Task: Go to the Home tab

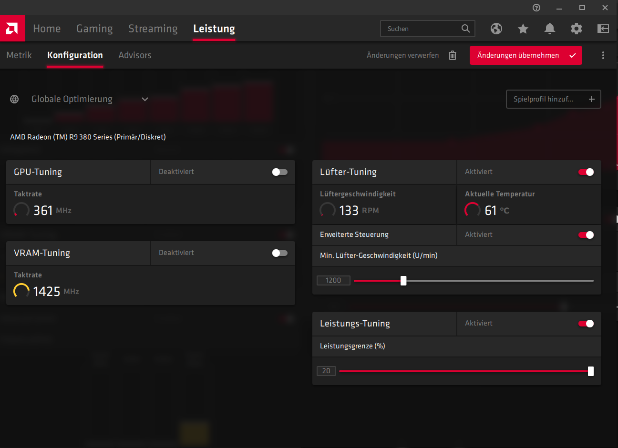Action: point(47,29)
